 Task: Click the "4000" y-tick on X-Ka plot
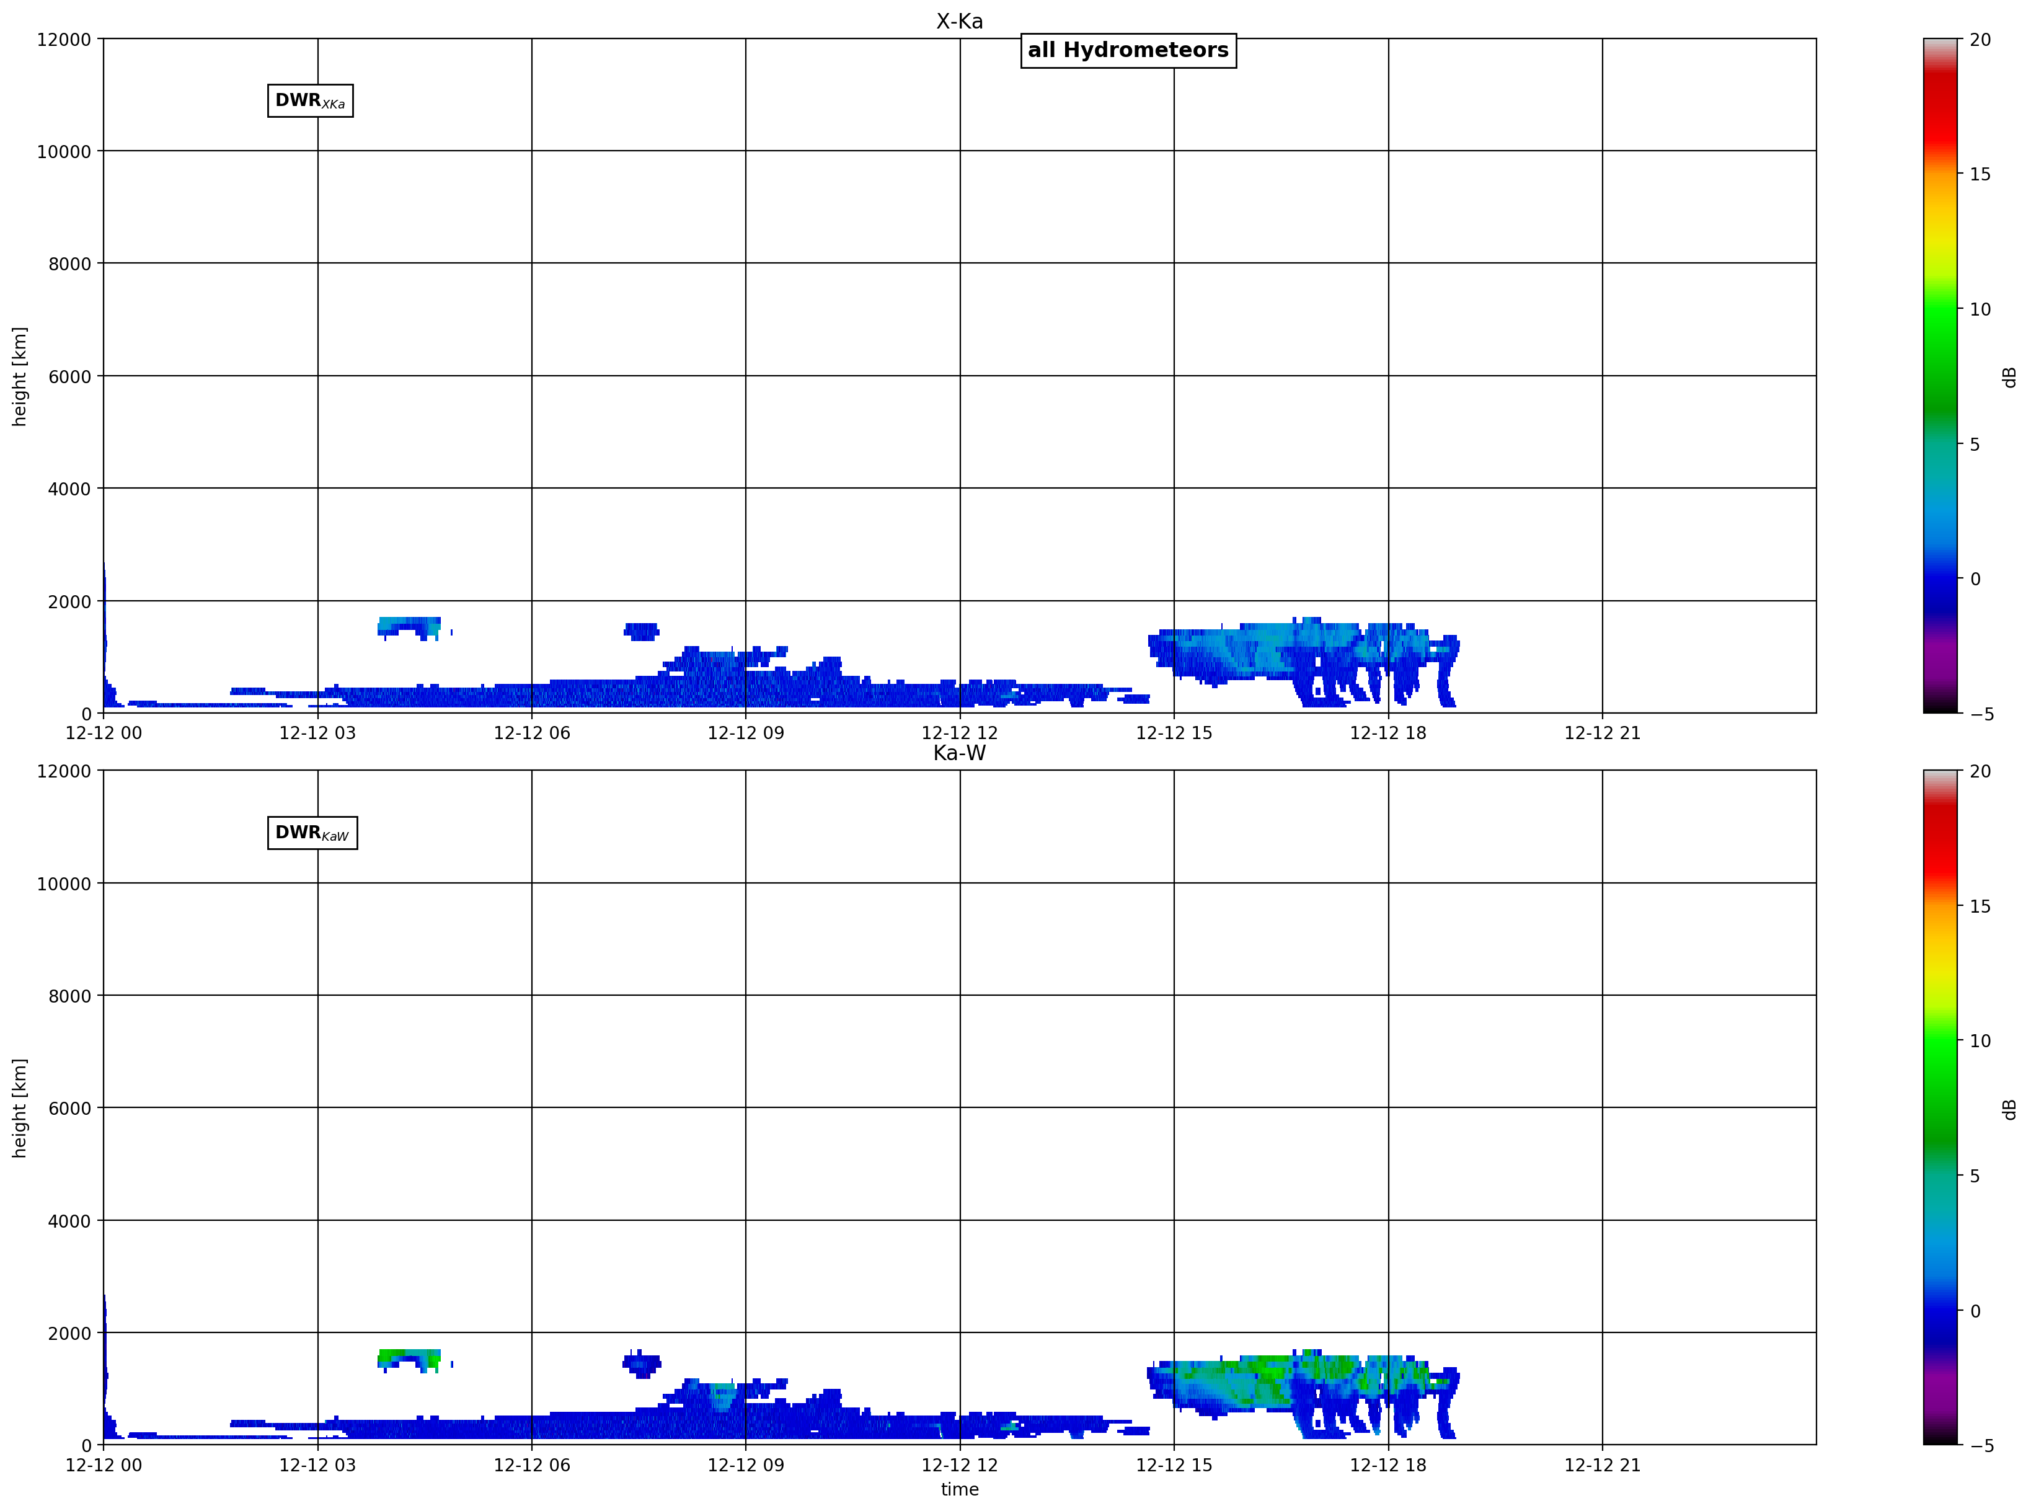(69, 489)
